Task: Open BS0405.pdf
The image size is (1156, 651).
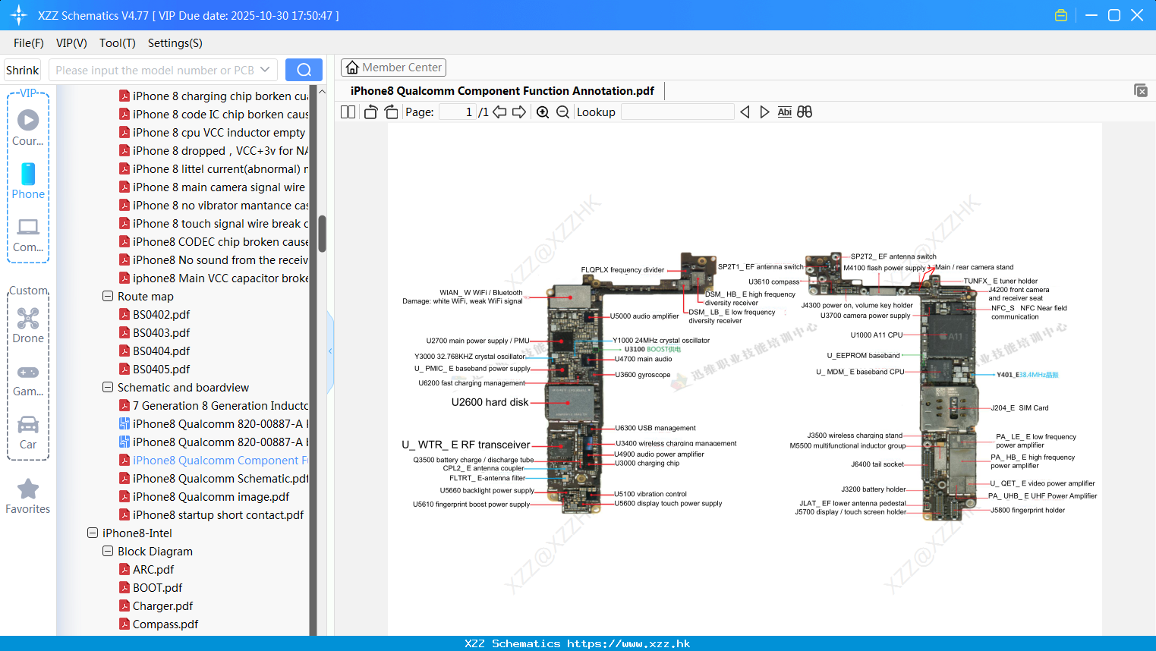Action: pyautogui.click(x=154, y=369)
